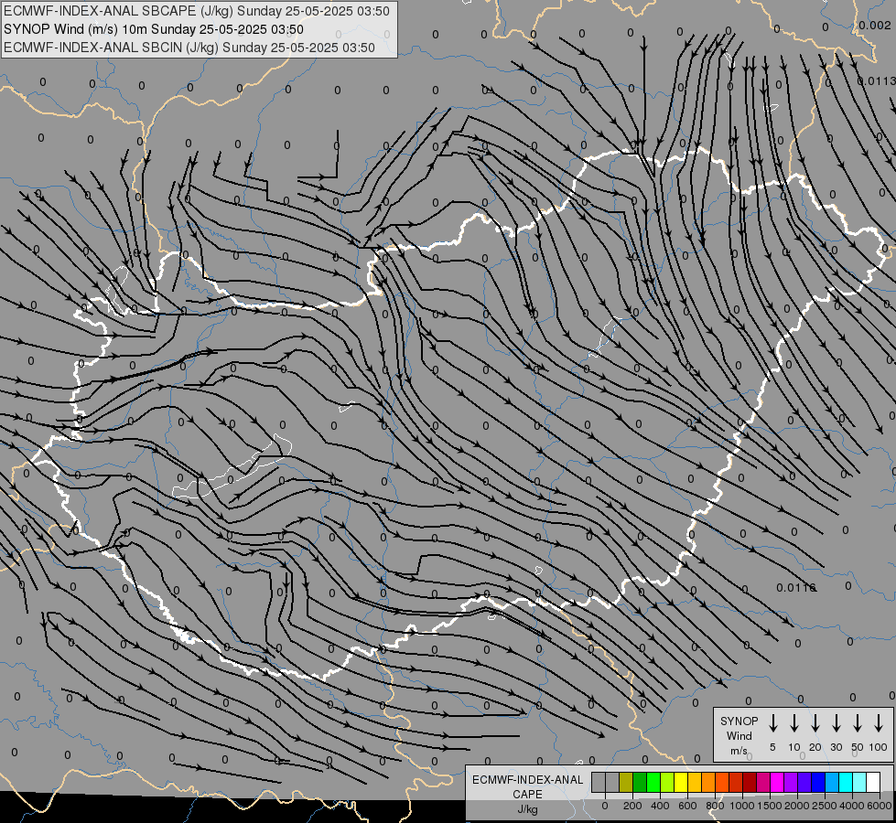
Task: Click the 1500 tick label on CAPE scale
Action: (x=770, y=806)
